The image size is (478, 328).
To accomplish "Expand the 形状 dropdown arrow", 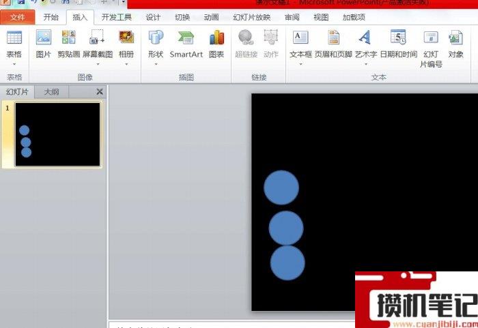I will [x=156, y=64].
